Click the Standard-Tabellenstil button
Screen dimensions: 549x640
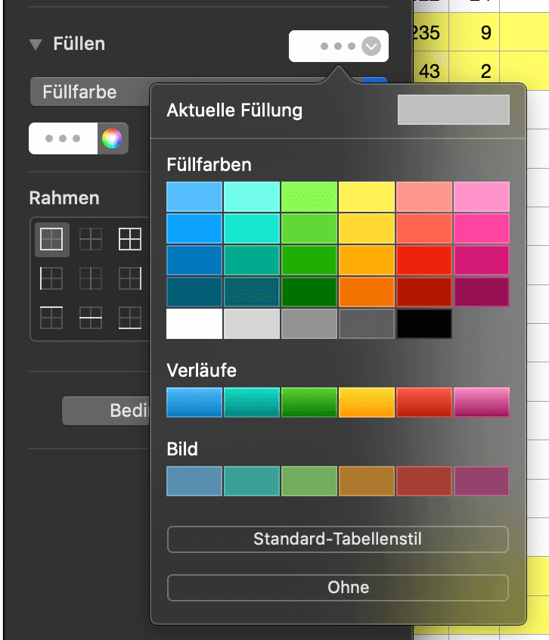(x=338, y=539)
